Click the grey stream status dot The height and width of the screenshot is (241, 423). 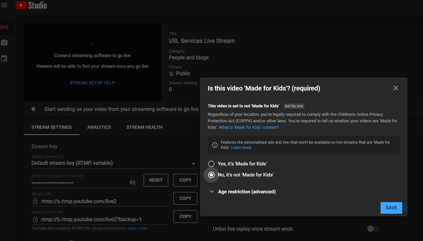(x=33, y=109)
